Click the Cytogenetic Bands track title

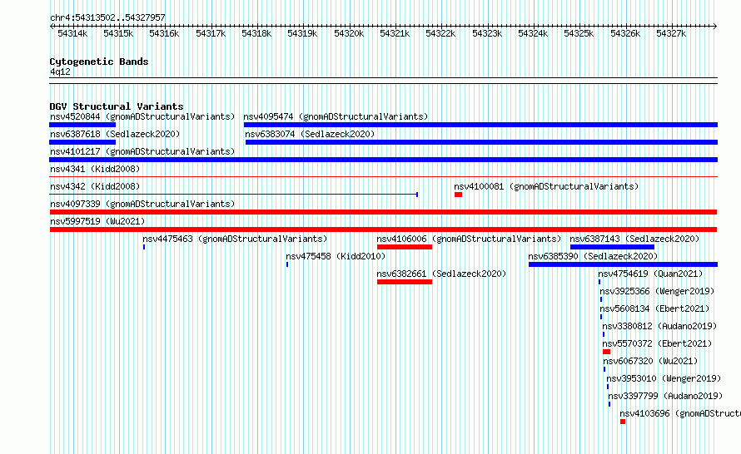click(x=99, y=62)
